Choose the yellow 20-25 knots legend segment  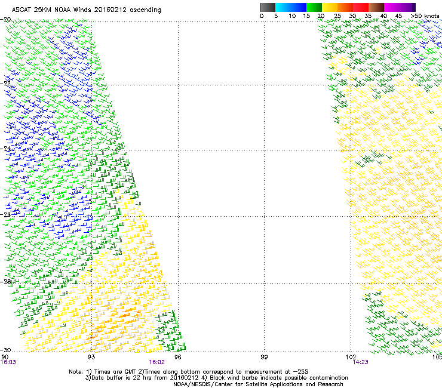coord(330,7)
